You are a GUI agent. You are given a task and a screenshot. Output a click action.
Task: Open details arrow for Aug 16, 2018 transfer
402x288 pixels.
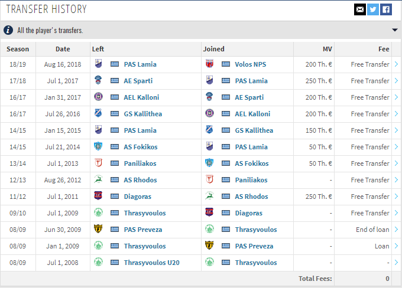(x=396, y=64)
